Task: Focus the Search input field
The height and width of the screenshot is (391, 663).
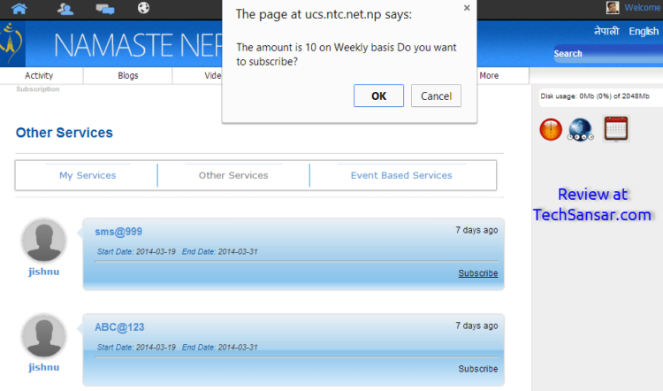Action: [609, 54]
